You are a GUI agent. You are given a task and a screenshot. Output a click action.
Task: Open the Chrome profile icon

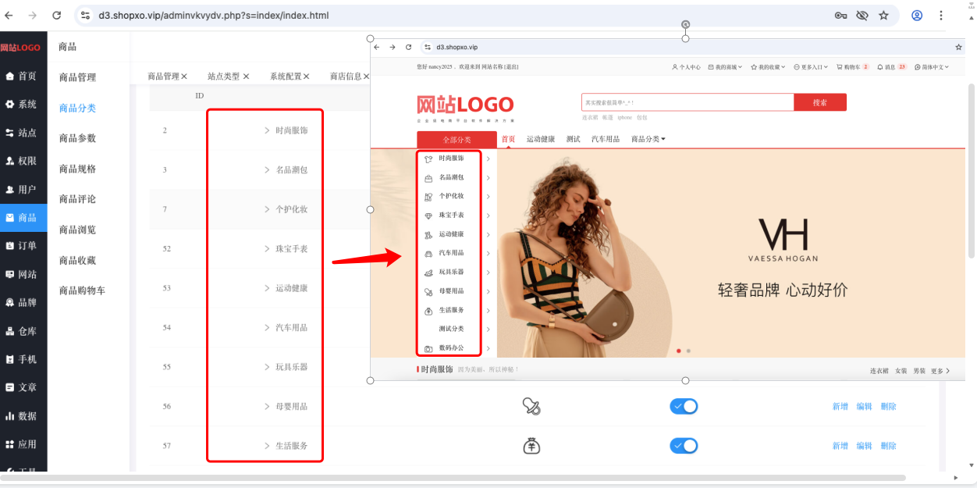tap(917, 15)
